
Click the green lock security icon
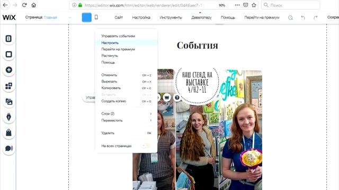[80, 5]
